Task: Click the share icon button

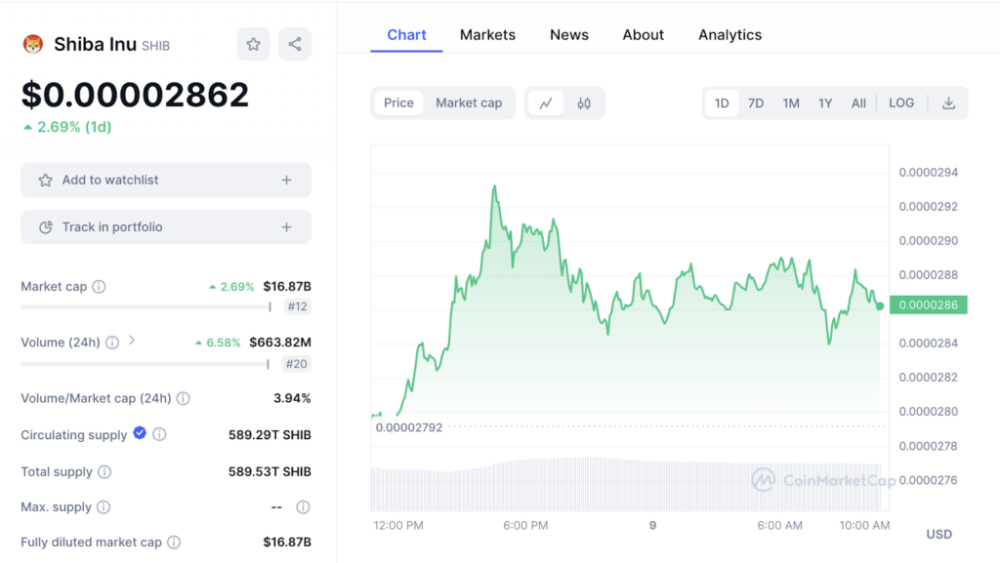Action: [x=295, y=44]
